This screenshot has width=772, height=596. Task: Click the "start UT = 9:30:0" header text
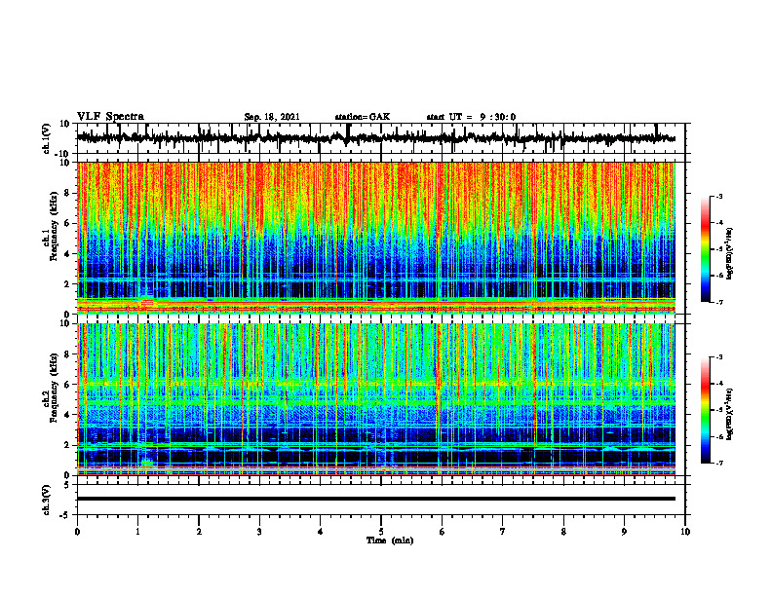coord(471,117)
